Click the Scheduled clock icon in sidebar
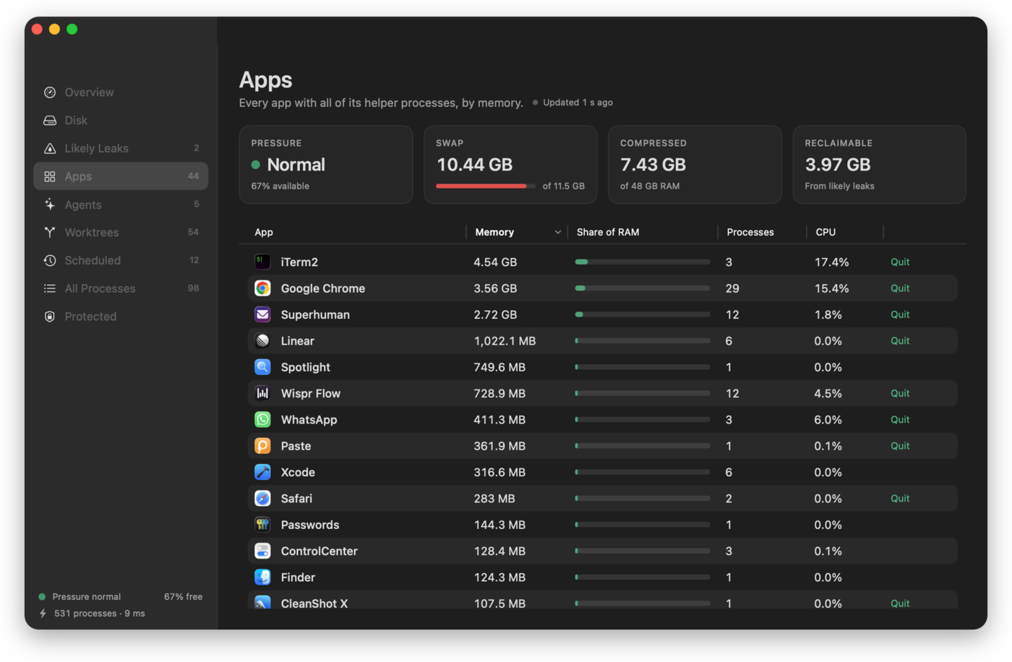 point(50,260)
